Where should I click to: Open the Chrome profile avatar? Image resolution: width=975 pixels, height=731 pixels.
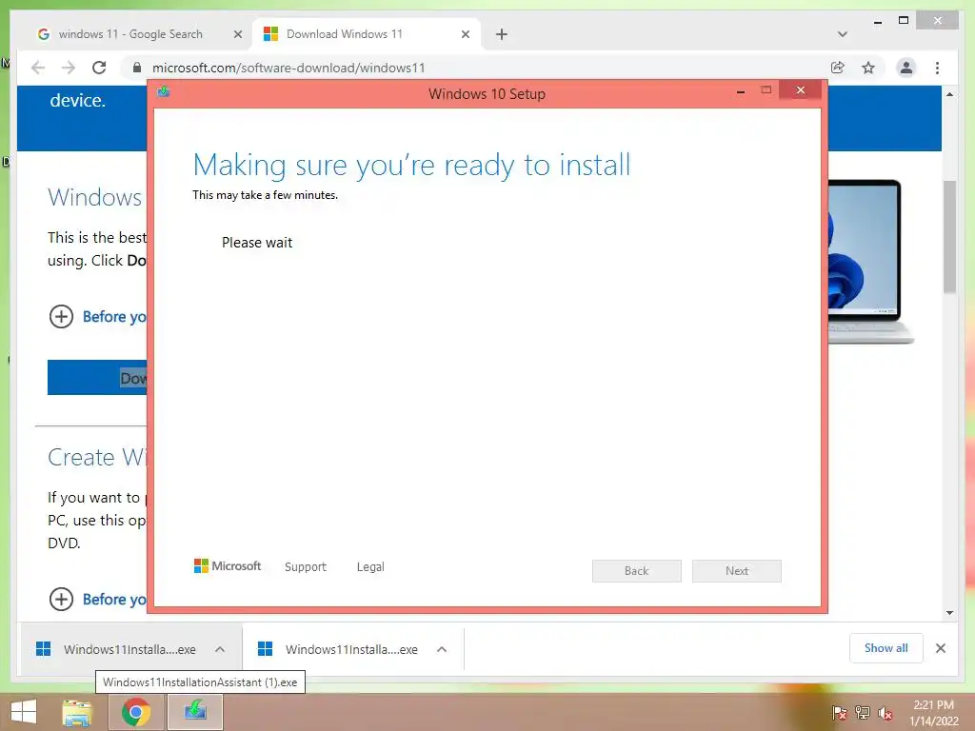coord(906,68)
